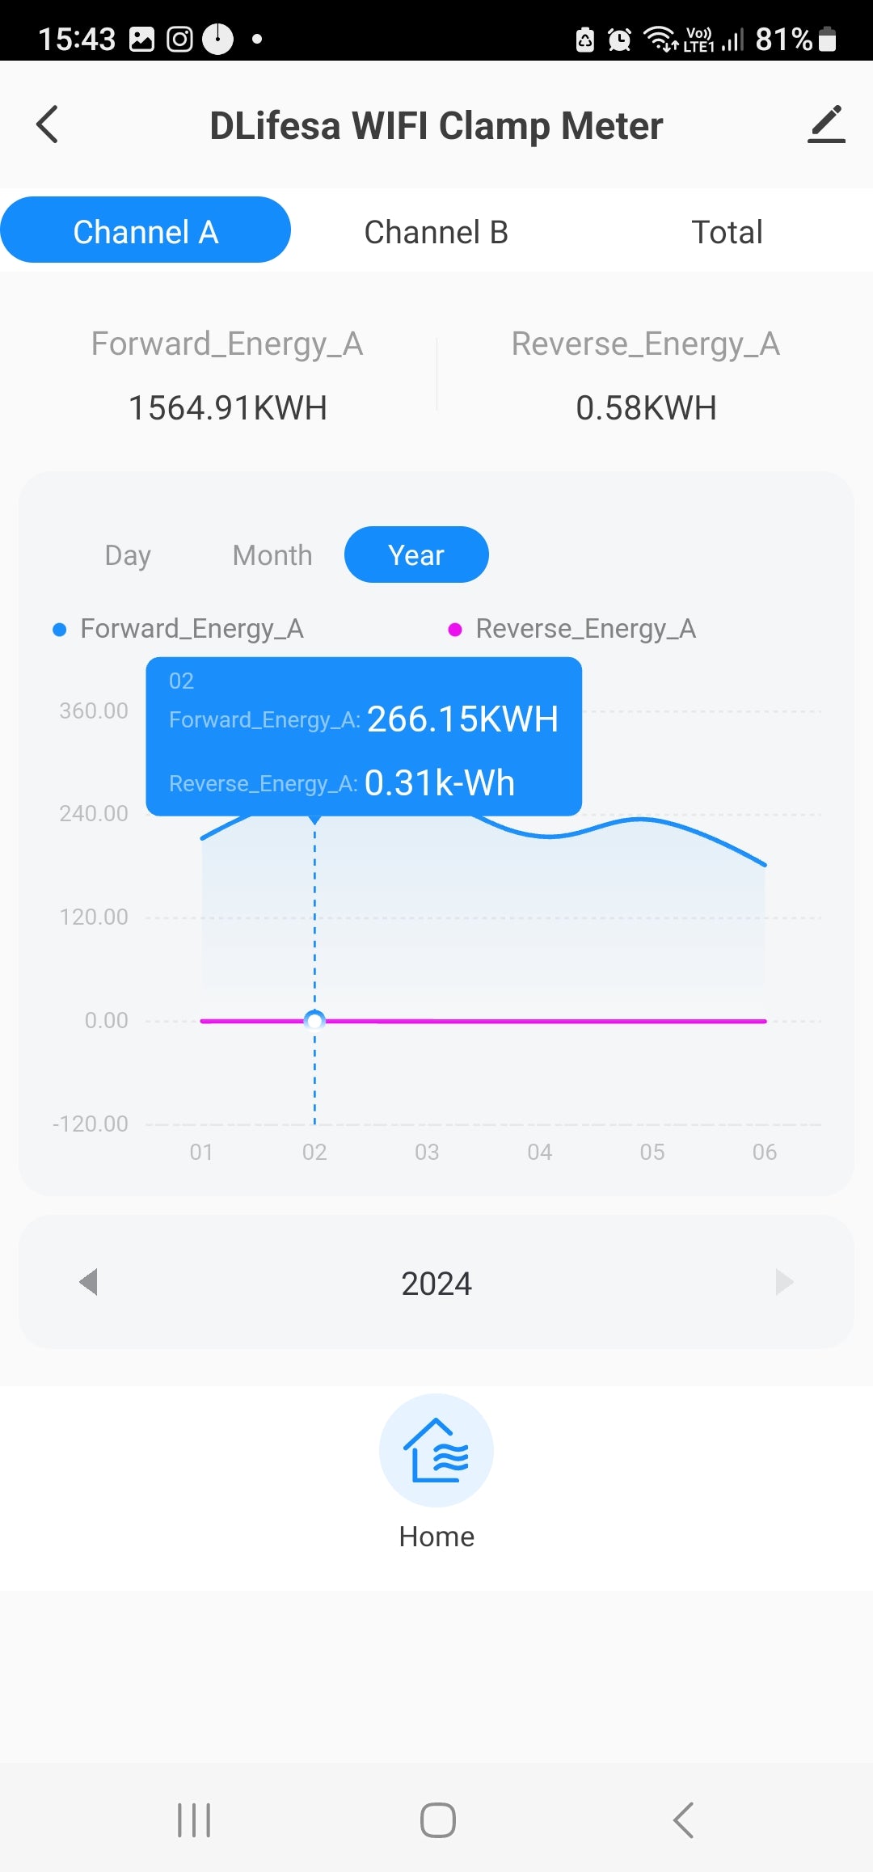Tap Android system back button

click(x=683, y=1820)
